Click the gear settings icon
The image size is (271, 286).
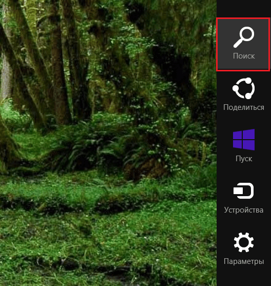244,242
